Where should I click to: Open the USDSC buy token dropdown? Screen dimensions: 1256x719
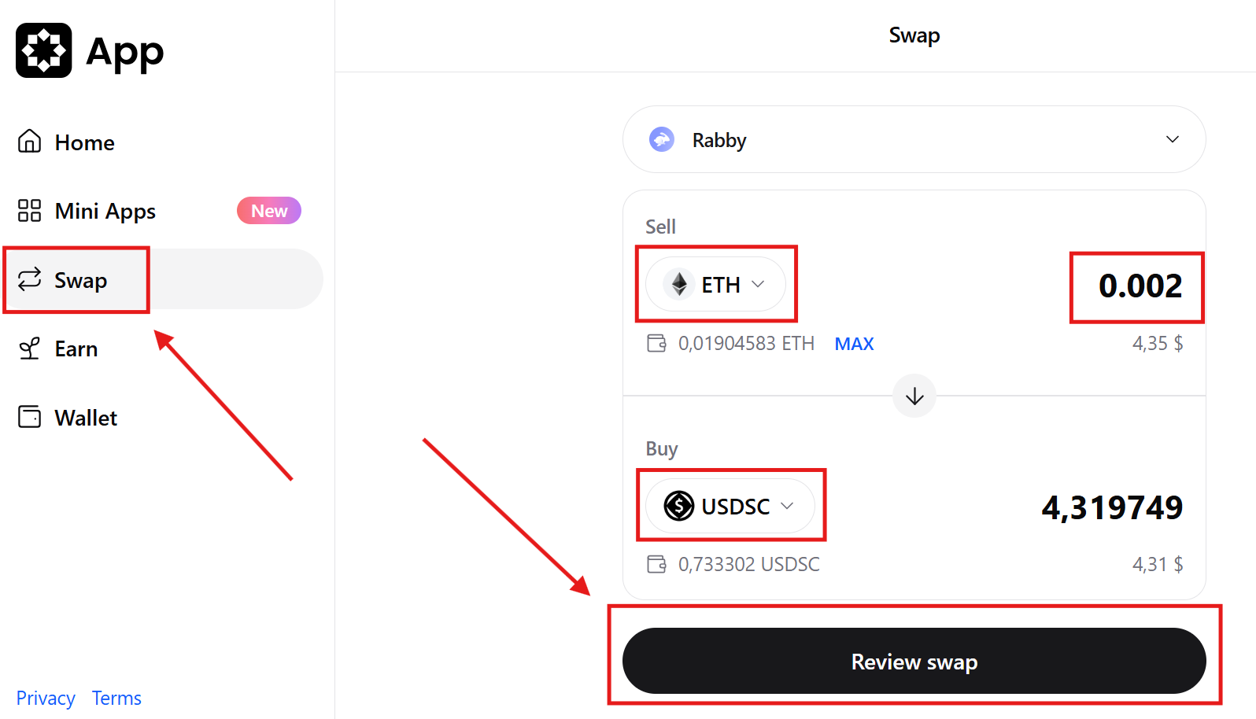click(x=730, y=506)
